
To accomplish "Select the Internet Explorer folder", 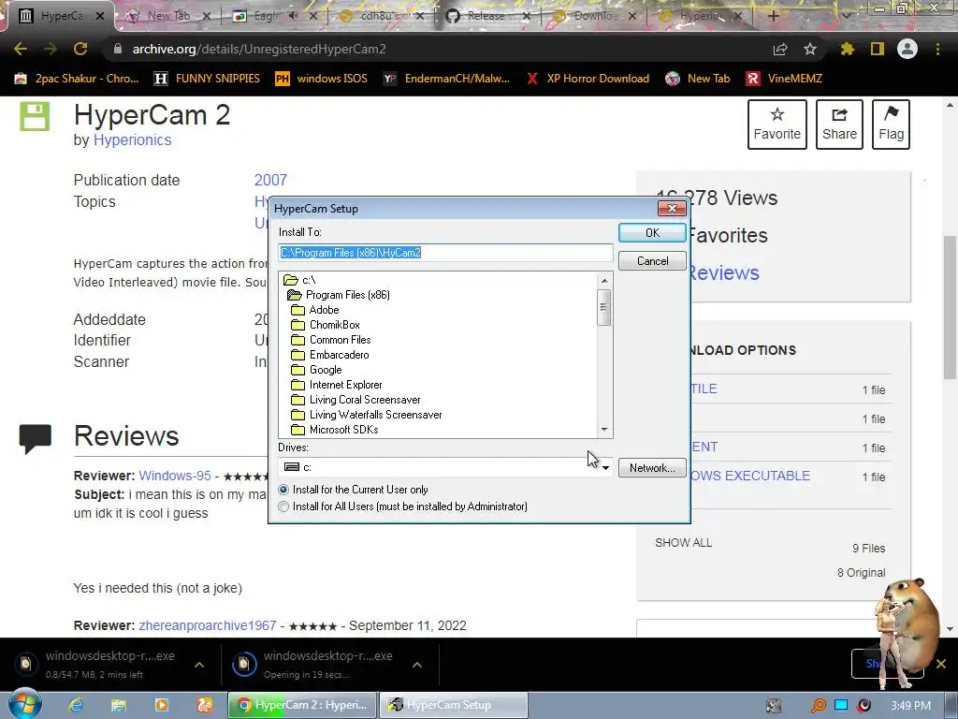I will pos(337,385).
